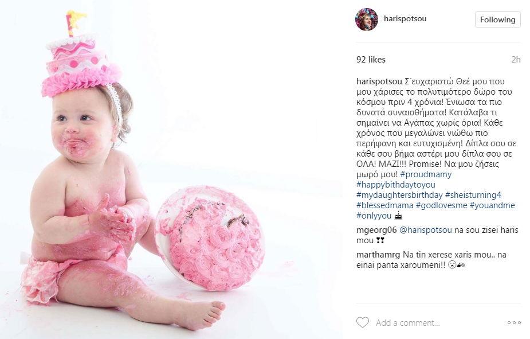530x339 pixels.
Task: Open the #onlyyou hashtag
Action: pyautogui.click(x=374, y=216)
